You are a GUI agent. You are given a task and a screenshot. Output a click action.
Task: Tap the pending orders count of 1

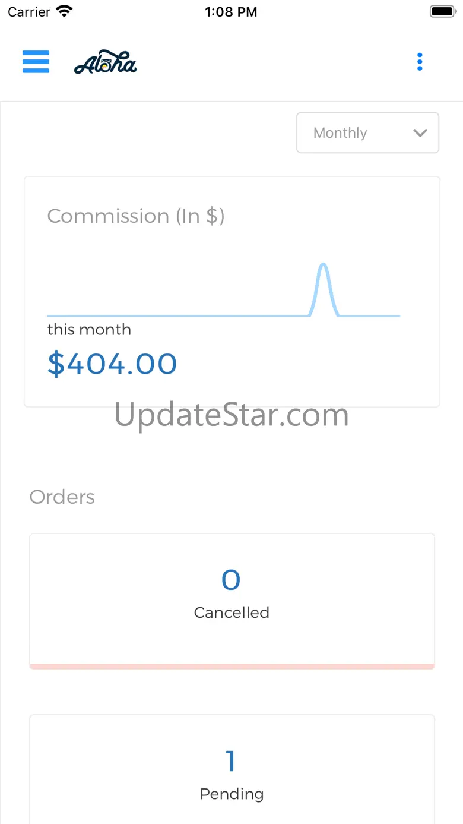click(x=231, y=761)
